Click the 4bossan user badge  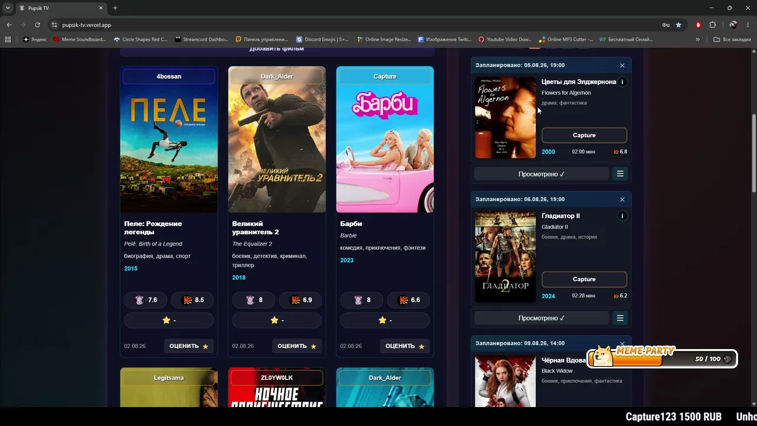[169, 76]
